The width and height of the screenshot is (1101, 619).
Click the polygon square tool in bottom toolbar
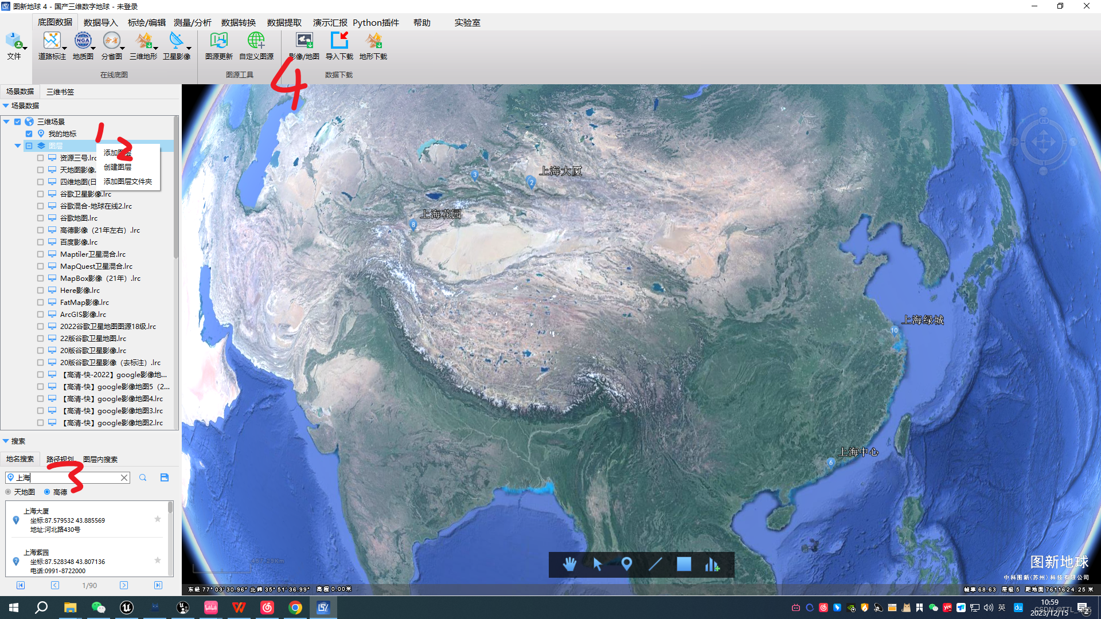[684, 565]
